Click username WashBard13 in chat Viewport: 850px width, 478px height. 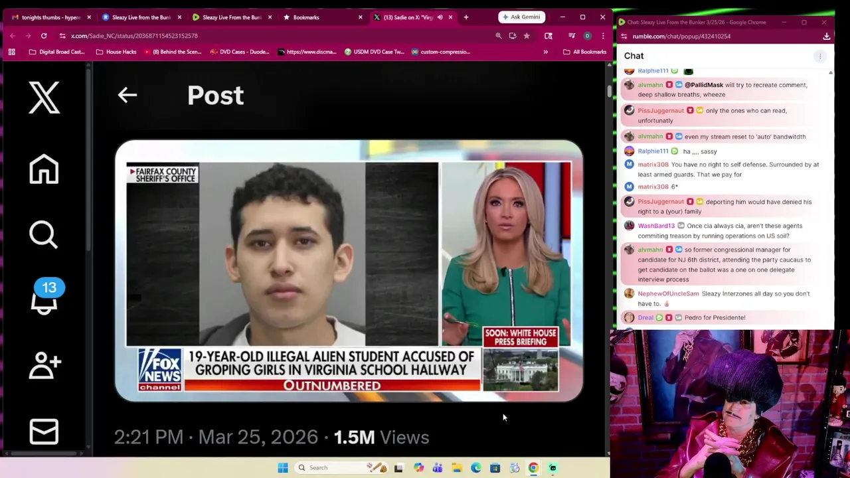(x=656, y=226)
